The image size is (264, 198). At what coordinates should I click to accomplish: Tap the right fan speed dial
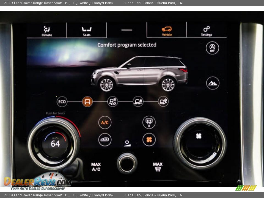click(x=200, y=143)
